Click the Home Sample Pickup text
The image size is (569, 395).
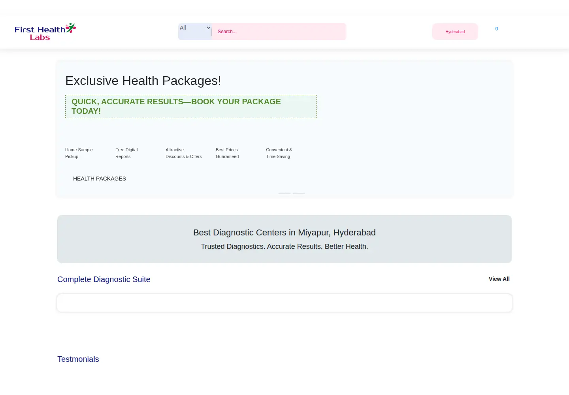pyautogui.click(x=79, y=153)
